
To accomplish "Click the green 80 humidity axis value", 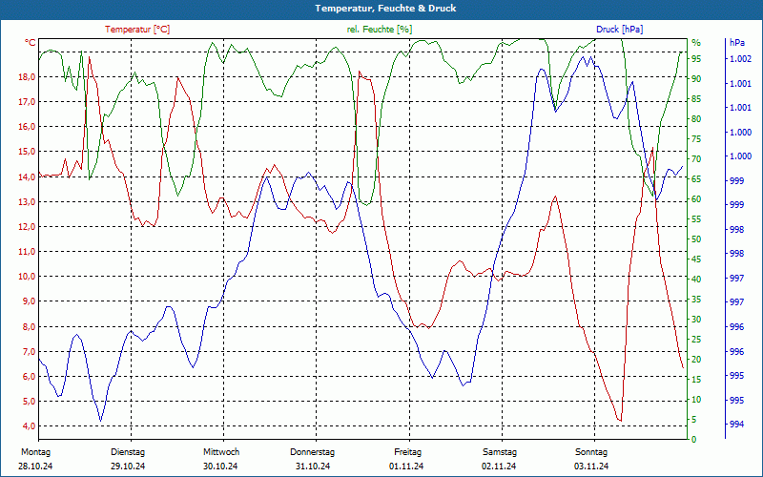I will pyautogui.click(x=696, y=118).
